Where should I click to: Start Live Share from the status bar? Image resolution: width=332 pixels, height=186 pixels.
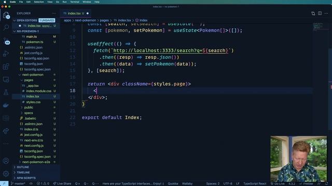tap(62, 184)
